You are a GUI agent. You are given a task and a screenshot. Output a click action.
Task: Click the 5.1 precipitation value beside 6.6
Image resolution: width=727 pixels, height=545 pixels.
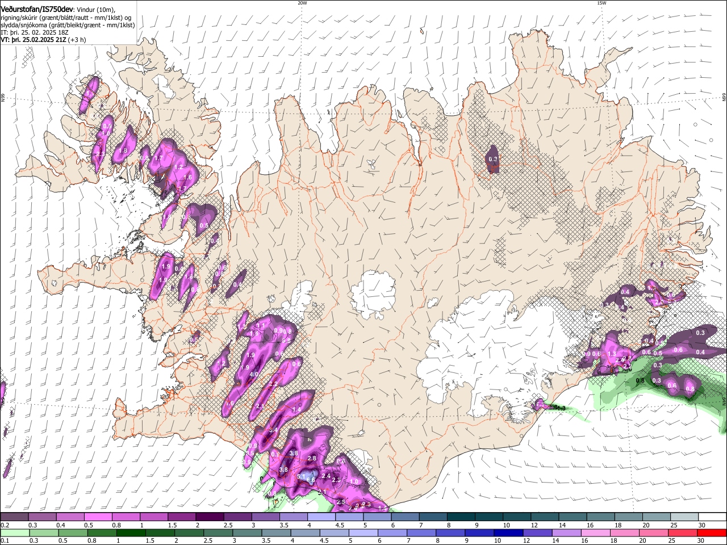(301, 476)
